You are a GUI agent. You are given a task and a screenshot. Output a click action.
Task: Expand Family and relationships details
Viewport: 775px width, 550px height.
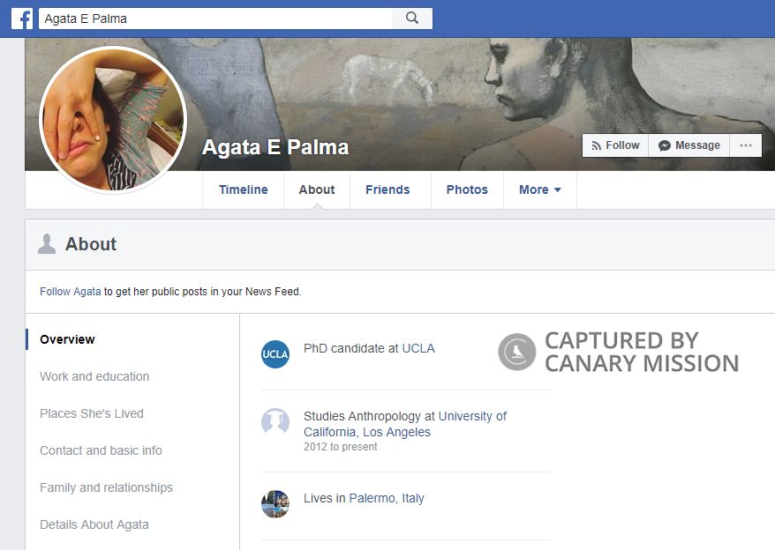click(x=106, y=487)
